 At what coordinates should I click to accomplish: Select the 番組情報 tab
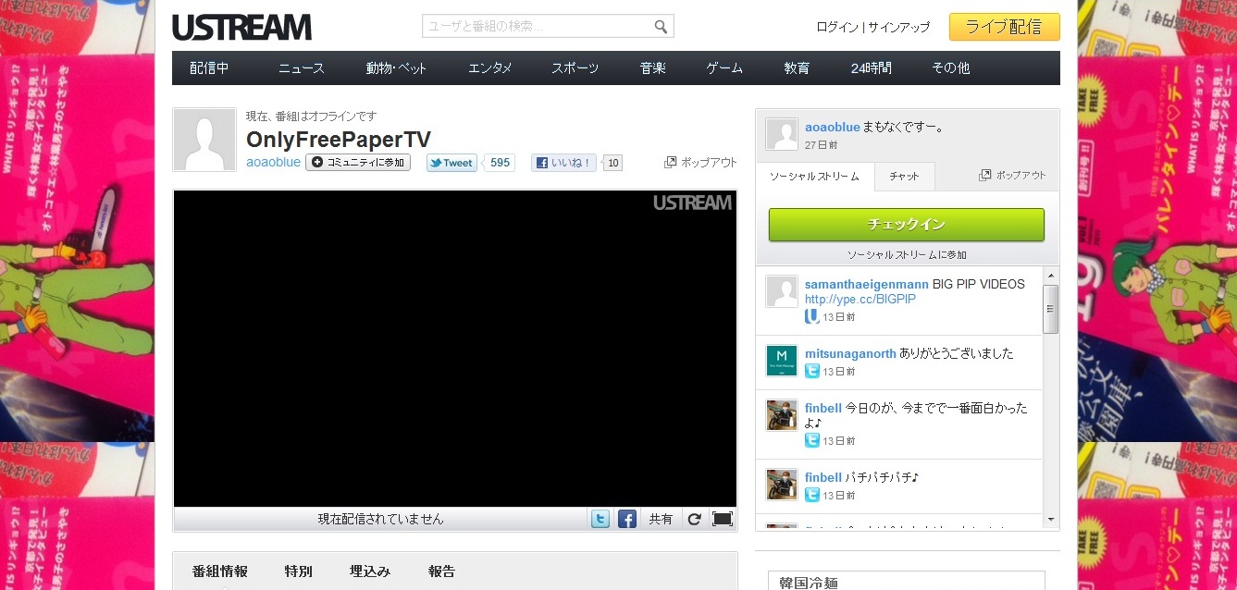pos(220,572)
